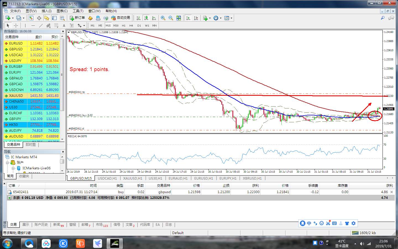398x249 pixels.
Task: Select EURUSD row in market watch
Action: click(32, 43)
